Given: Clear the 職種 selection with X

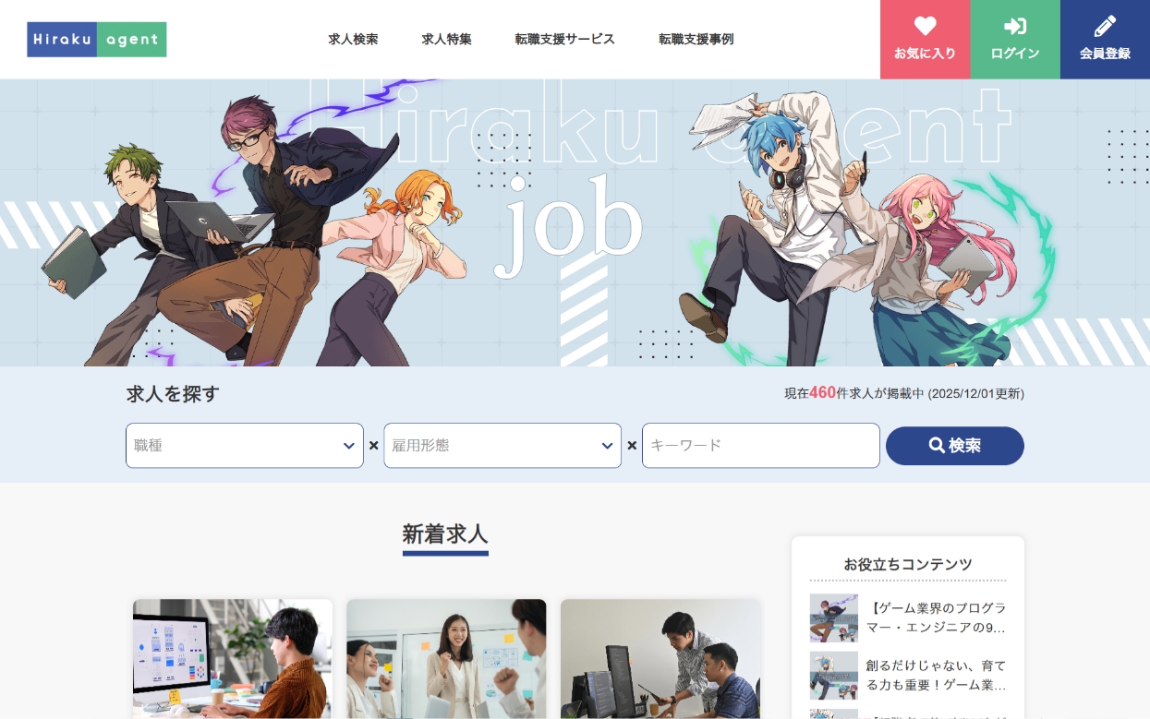Looking at the screenshot, I should tap(374, 446).
